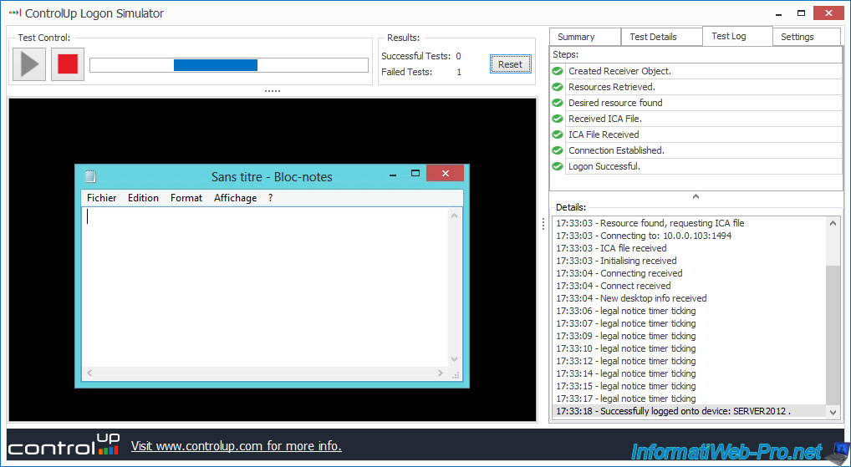The image size is (851, 467).
Task: Visit www.controlup.com for more info link
Action: (236, 446)
